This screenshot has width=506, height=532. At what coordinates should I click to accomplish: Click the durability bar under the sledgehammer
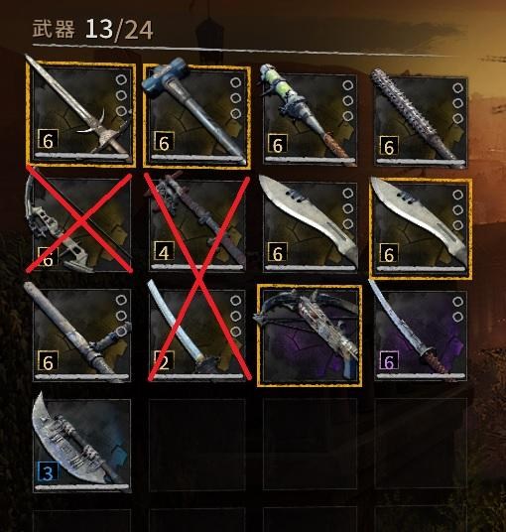(196, 158)
